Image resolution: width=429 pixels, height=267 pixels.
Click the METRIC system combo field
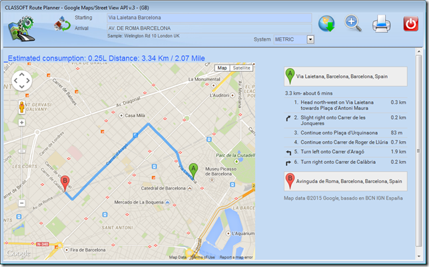(290, 39)
